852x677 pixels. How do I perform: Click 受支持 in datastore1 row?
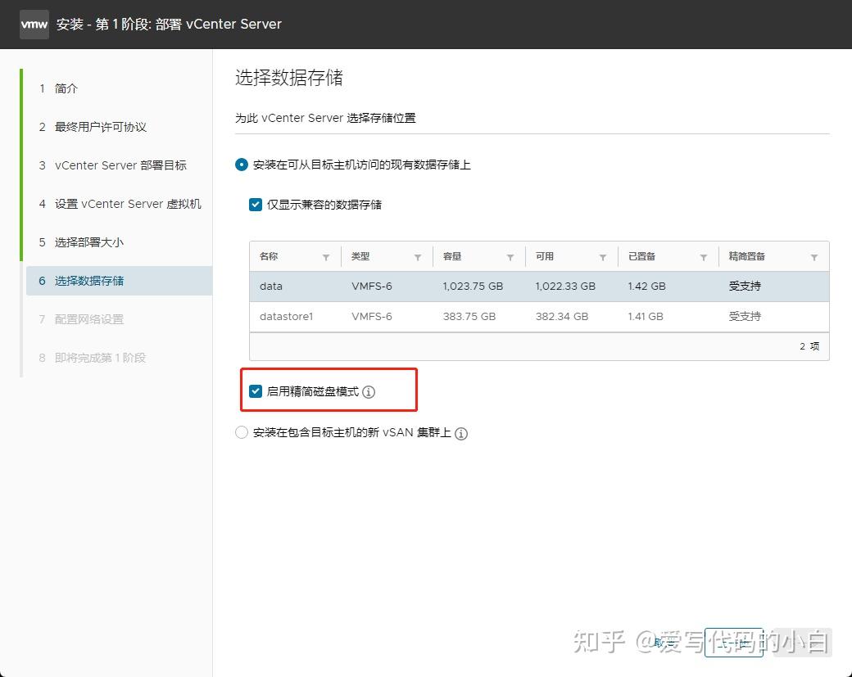pos(745,317)
